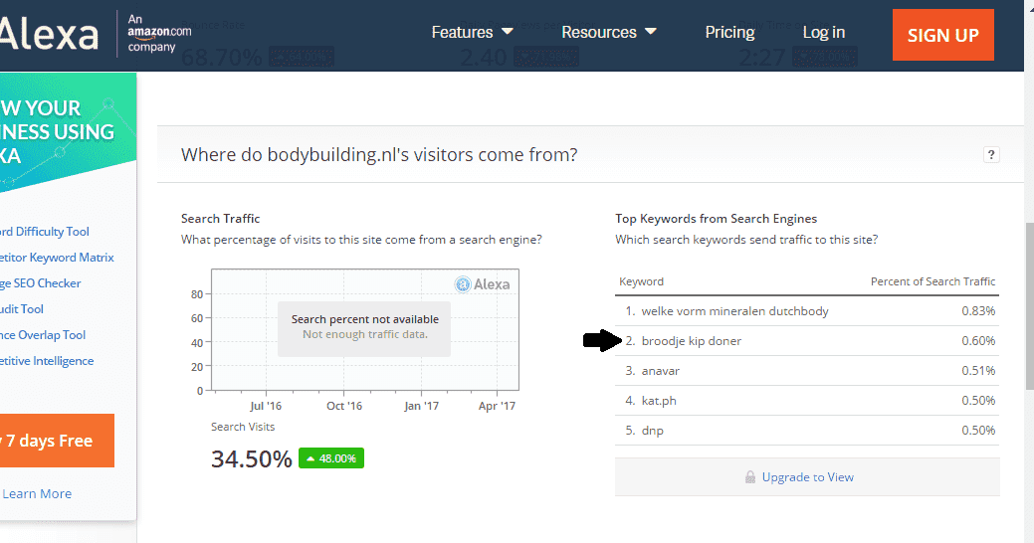This screenshot has height=543, width=1034.
Task: Open the Keyword Difficulty Tool link
Action: click(44, 232)
